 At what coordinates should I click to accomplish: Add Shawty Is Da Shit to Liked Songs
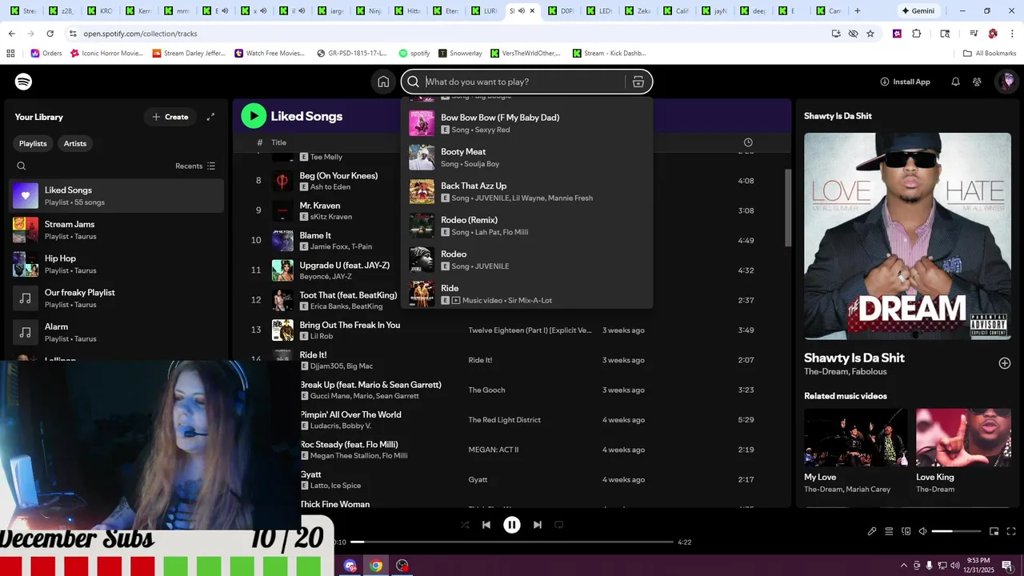(1005, 363)
